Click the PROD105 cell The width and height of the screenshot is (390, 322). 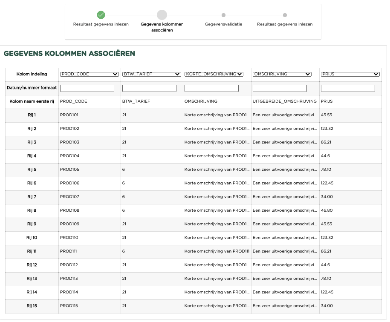point(69,170)
